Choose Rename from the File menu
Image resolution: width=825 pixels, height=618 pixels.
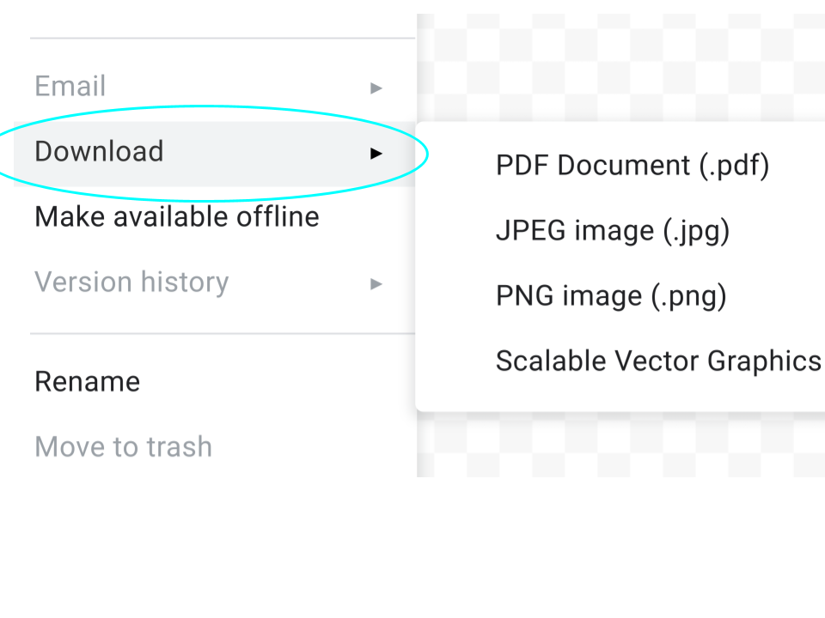coord(87,382)
